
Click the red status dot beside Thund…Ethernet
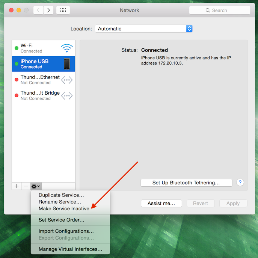pyautogui.click(x=17, y=80)
